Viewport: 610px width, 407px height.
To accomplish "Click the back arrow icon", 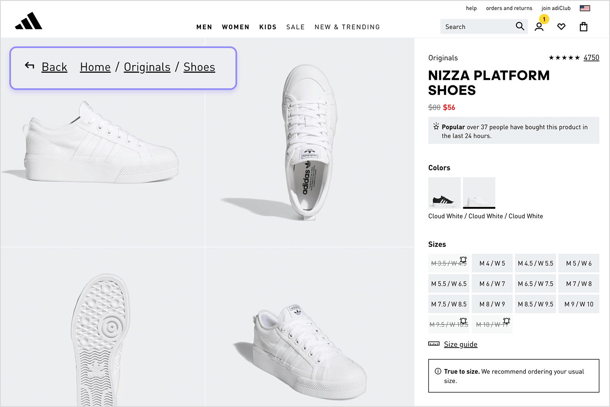I will coord(29,65).
